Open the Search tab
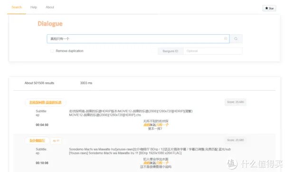 [17, 7]
